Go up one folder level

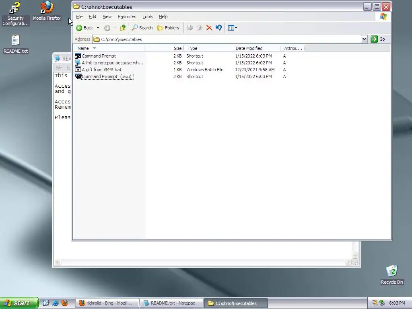[123, 28]
